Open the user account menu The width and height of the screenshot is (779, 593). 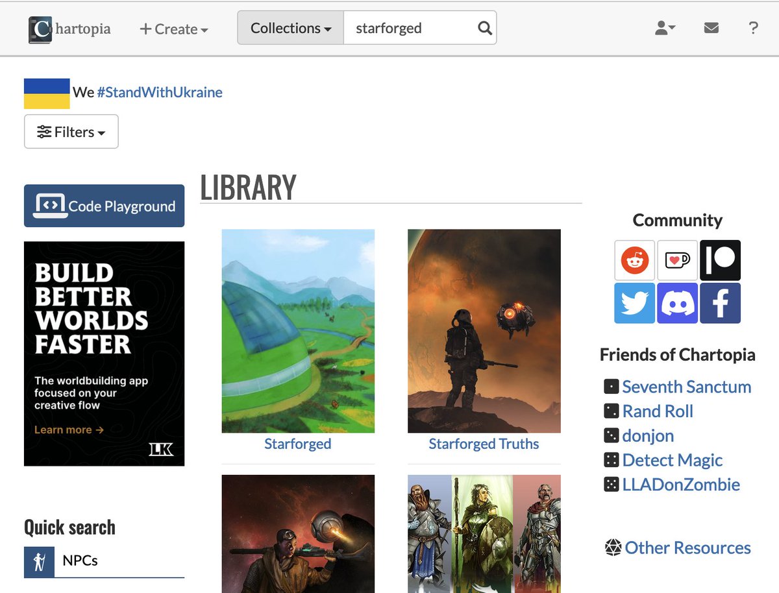(665, 28)
